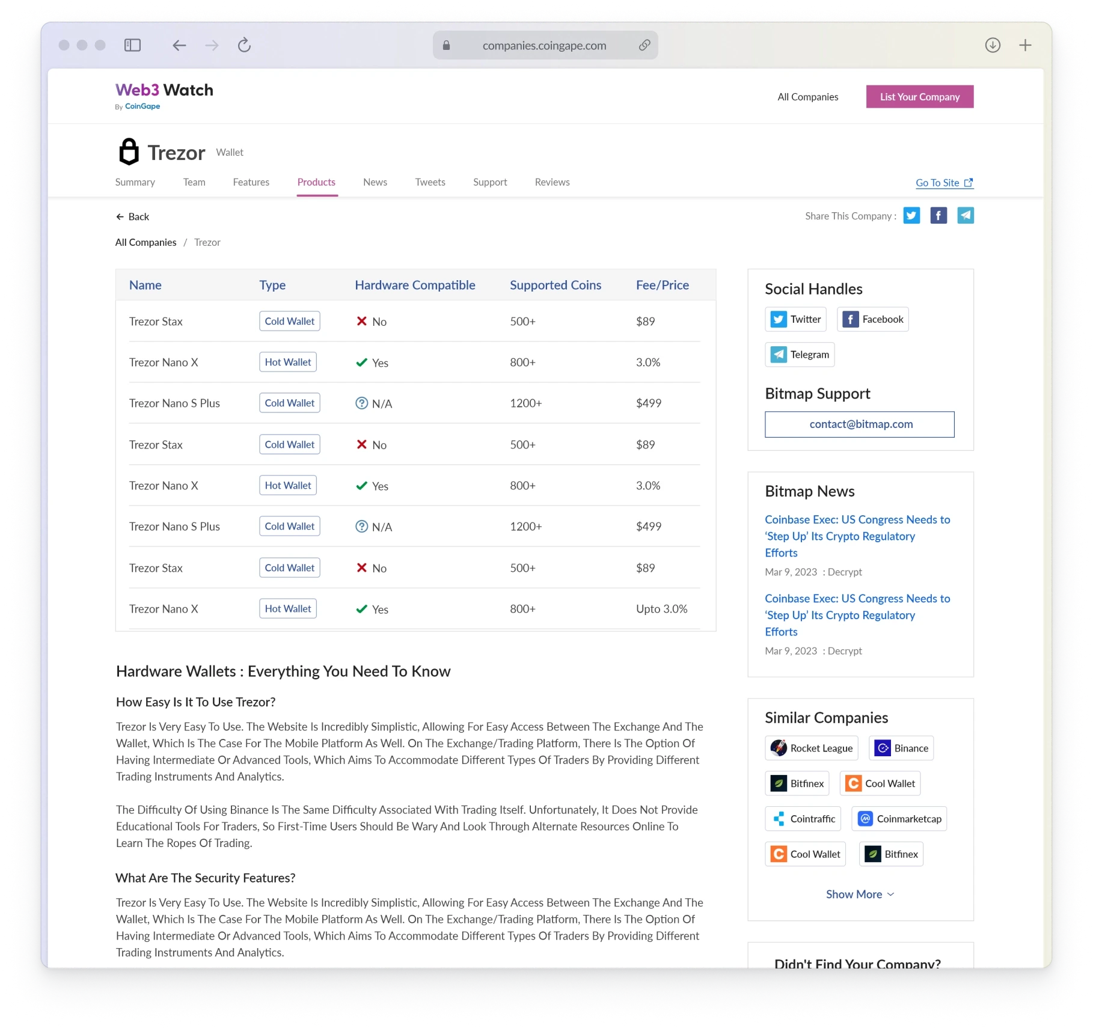Open All Companies in the header
This screenshot has height=1028, width=1093.
pyautogui.click(x=808, y=97)
